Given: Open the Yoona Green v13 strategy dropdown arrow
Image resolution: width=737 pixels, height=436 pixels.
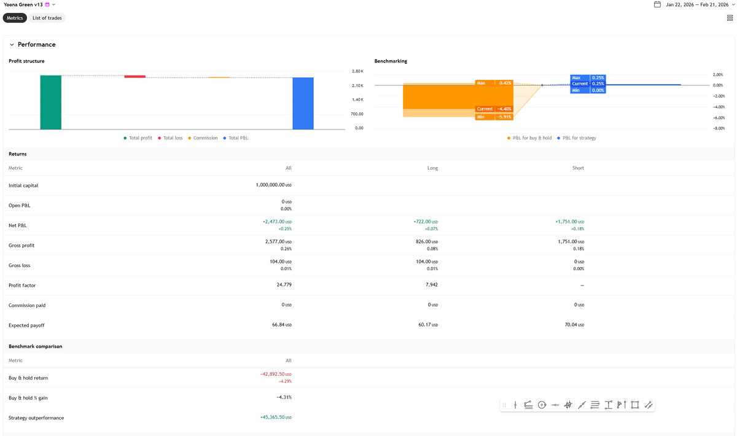Looking at the screenshot, I should (x=54, y=4).
